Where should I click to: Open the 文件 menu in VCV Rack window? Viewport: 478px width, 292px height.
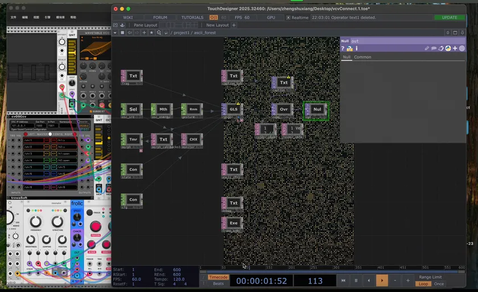pyautogui.click(x=14, y=18)
